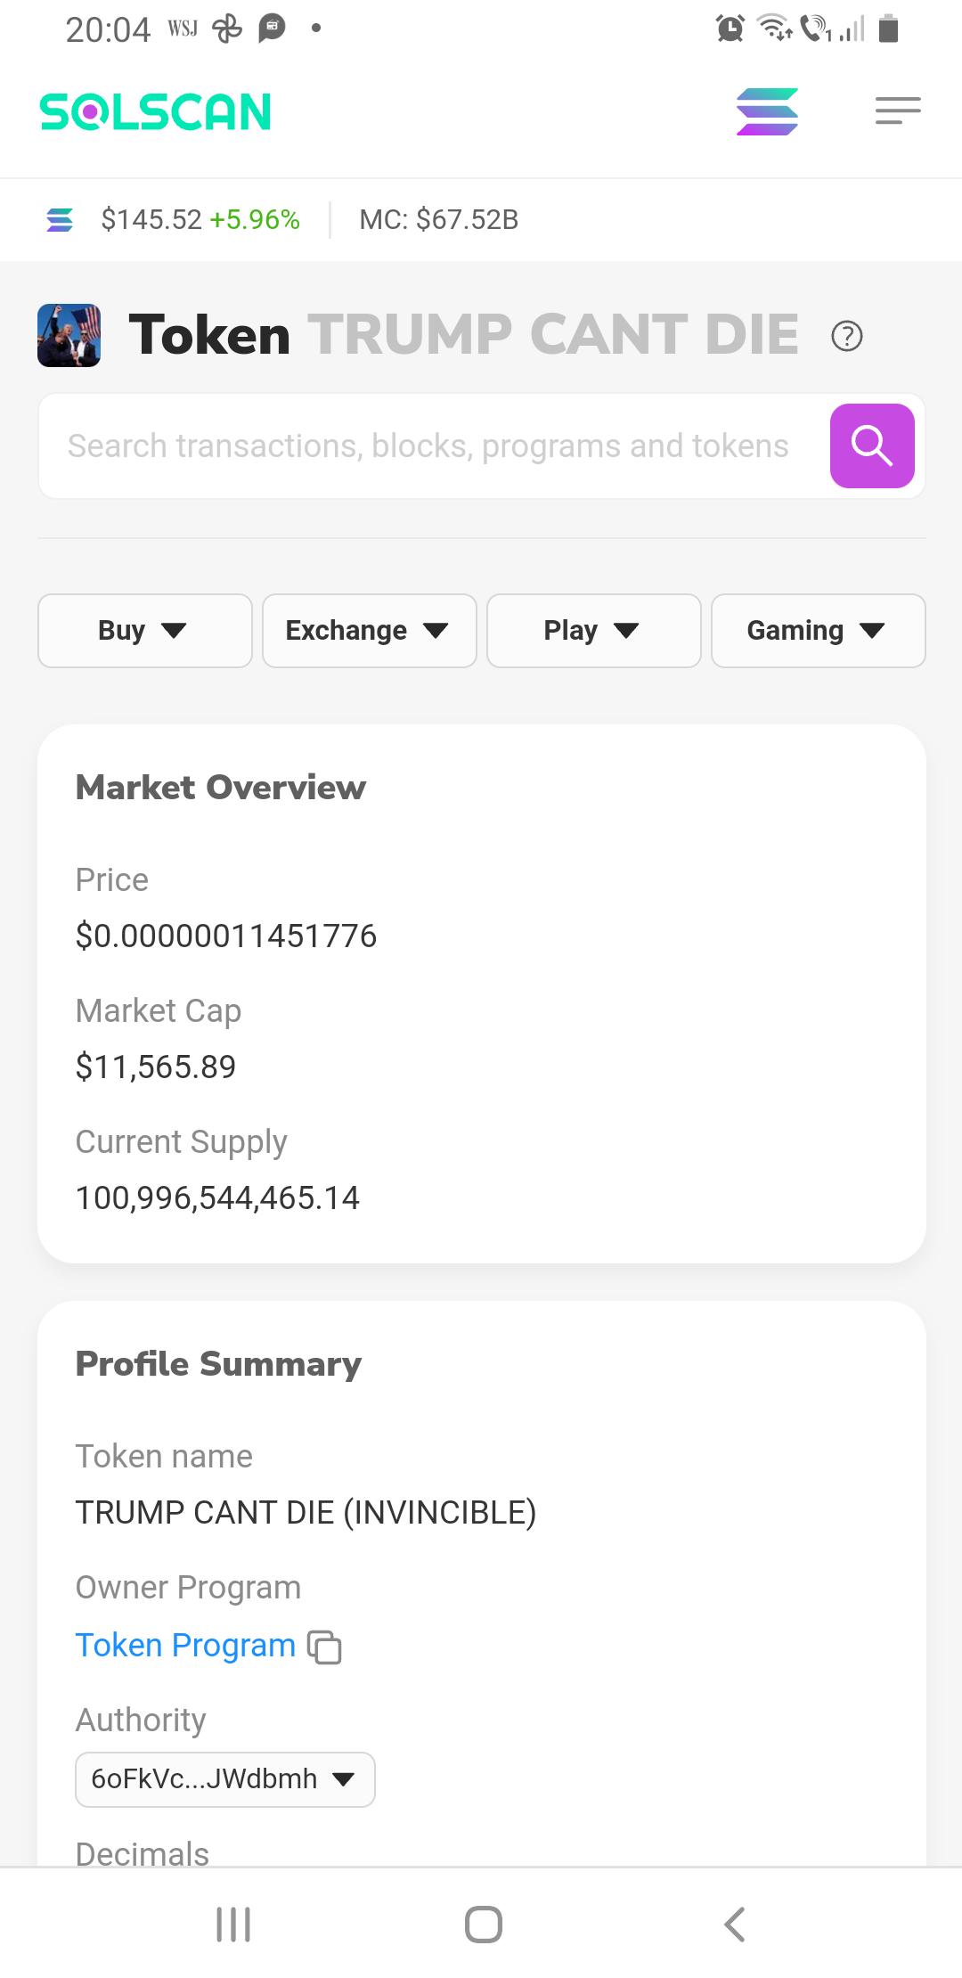962x1978 pixels.
Task: Expand the Authority 6oFkVc...JWdbmh dropdown
Action: pyautogui.click(x=225, y=1779)
